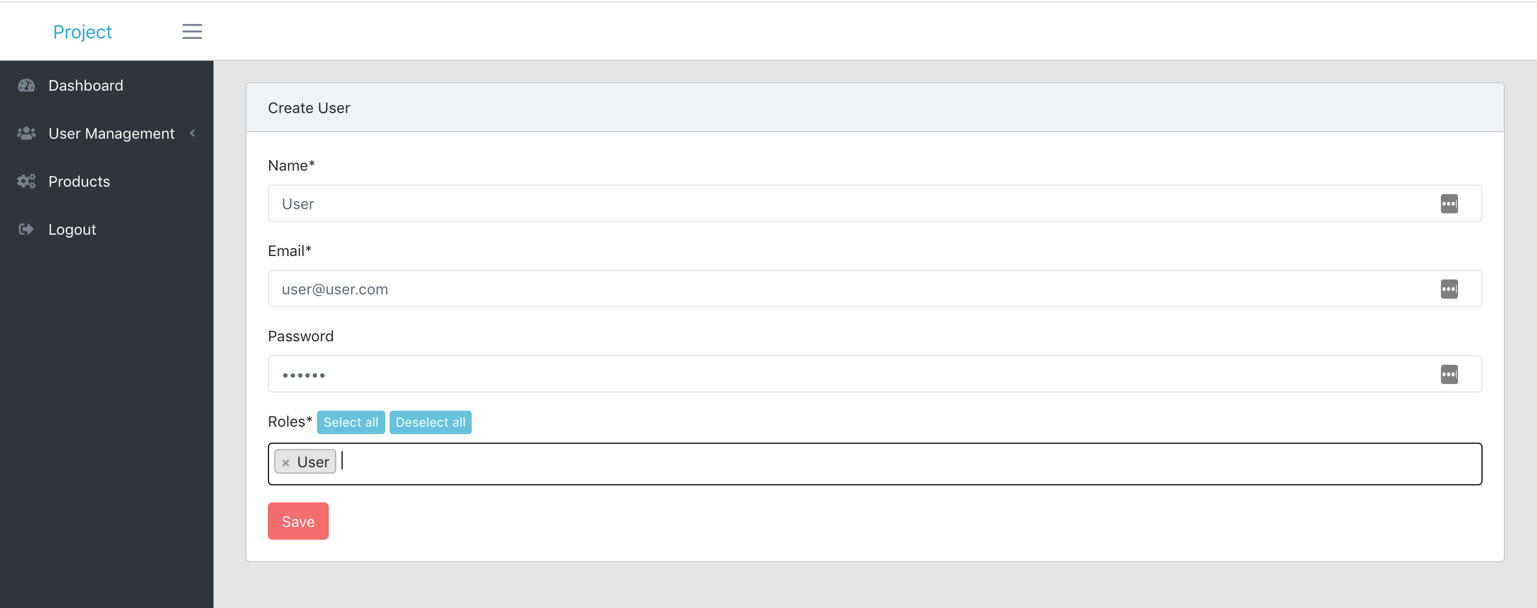Click the Products sidebar icon
Screen dimensions: 1537x608
coord(27,181)
